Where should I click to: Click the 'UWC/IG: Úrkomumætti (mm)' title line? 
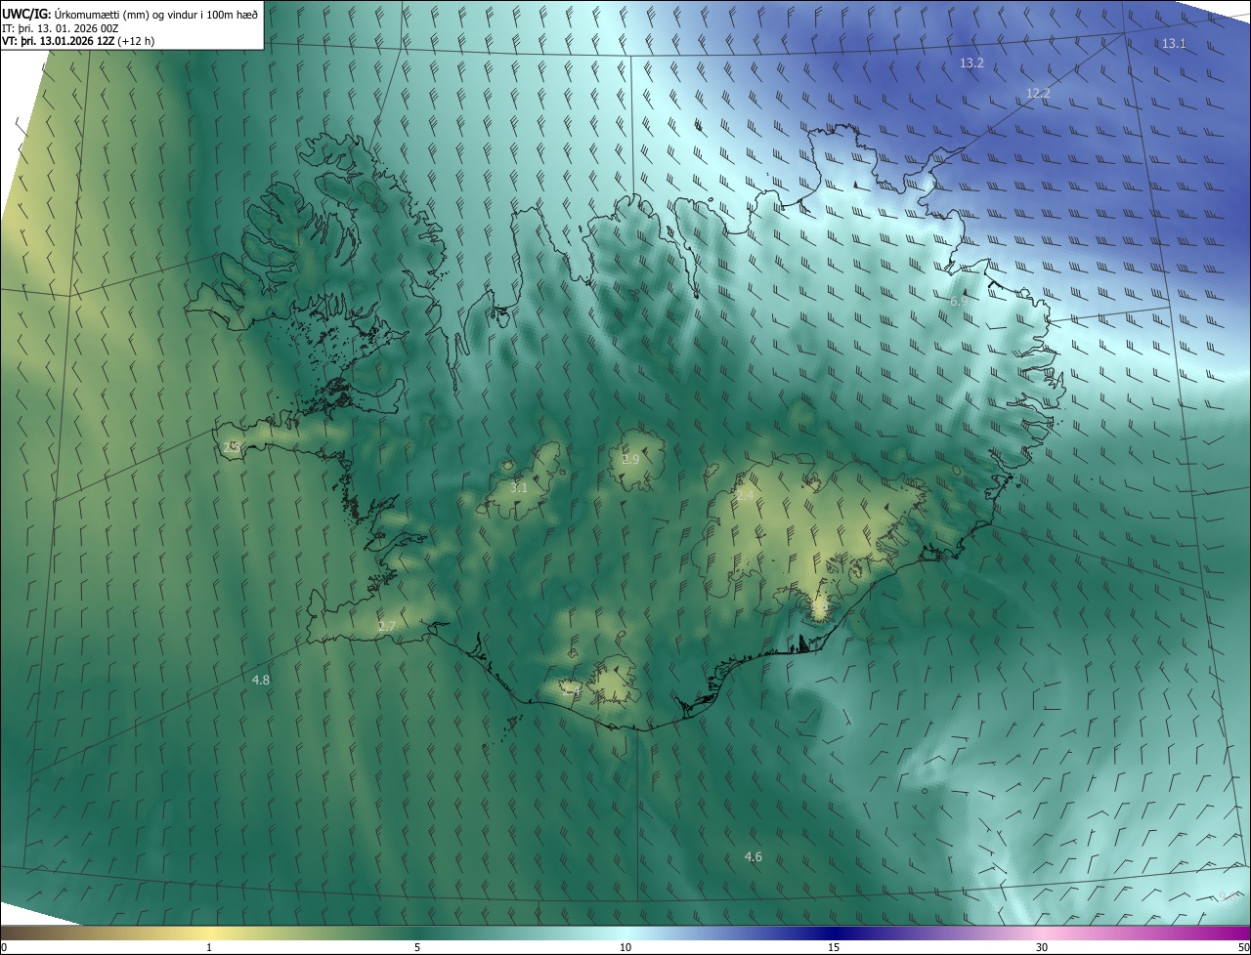129,14
